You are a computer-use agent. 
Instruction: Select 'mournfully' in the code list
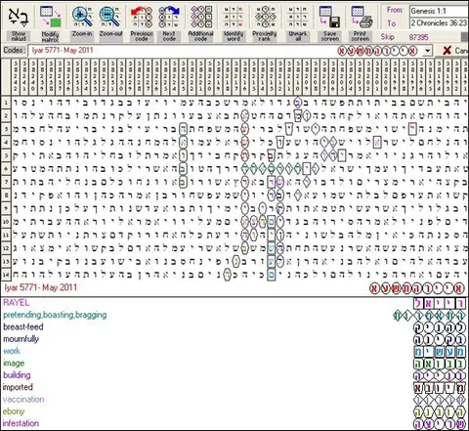pos(21,339)
